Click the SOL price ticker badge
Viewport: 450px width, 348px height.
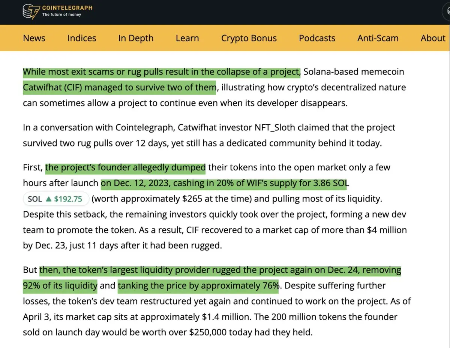(56, 199)
